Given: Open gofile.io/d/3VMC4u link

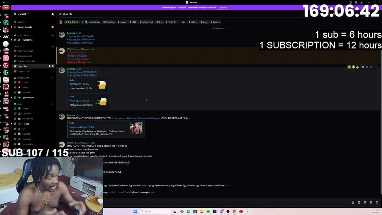Looking at the screenshot, I should 81,39.
